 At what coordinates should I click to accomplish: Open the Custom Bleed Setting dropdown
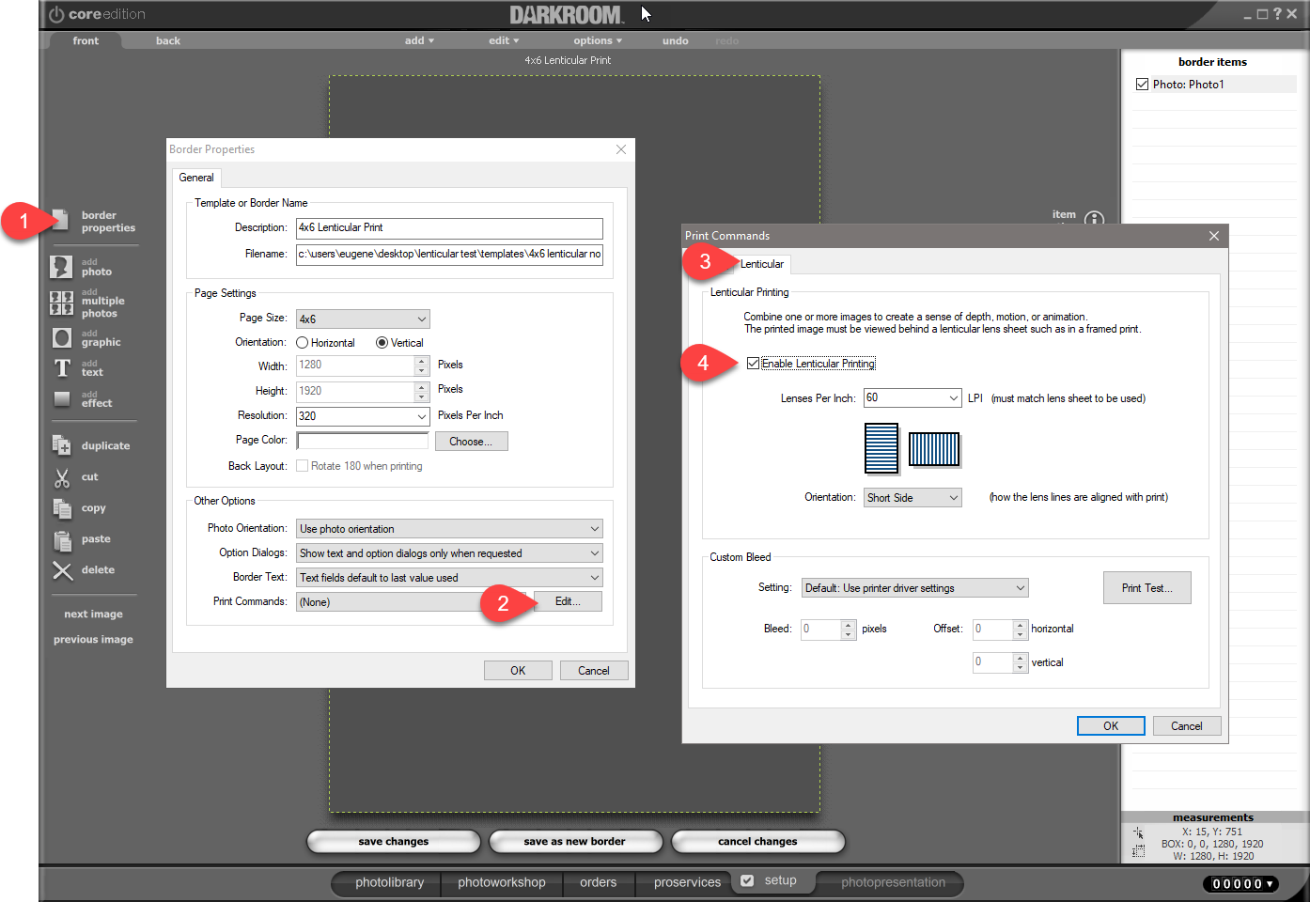(914, 588)
